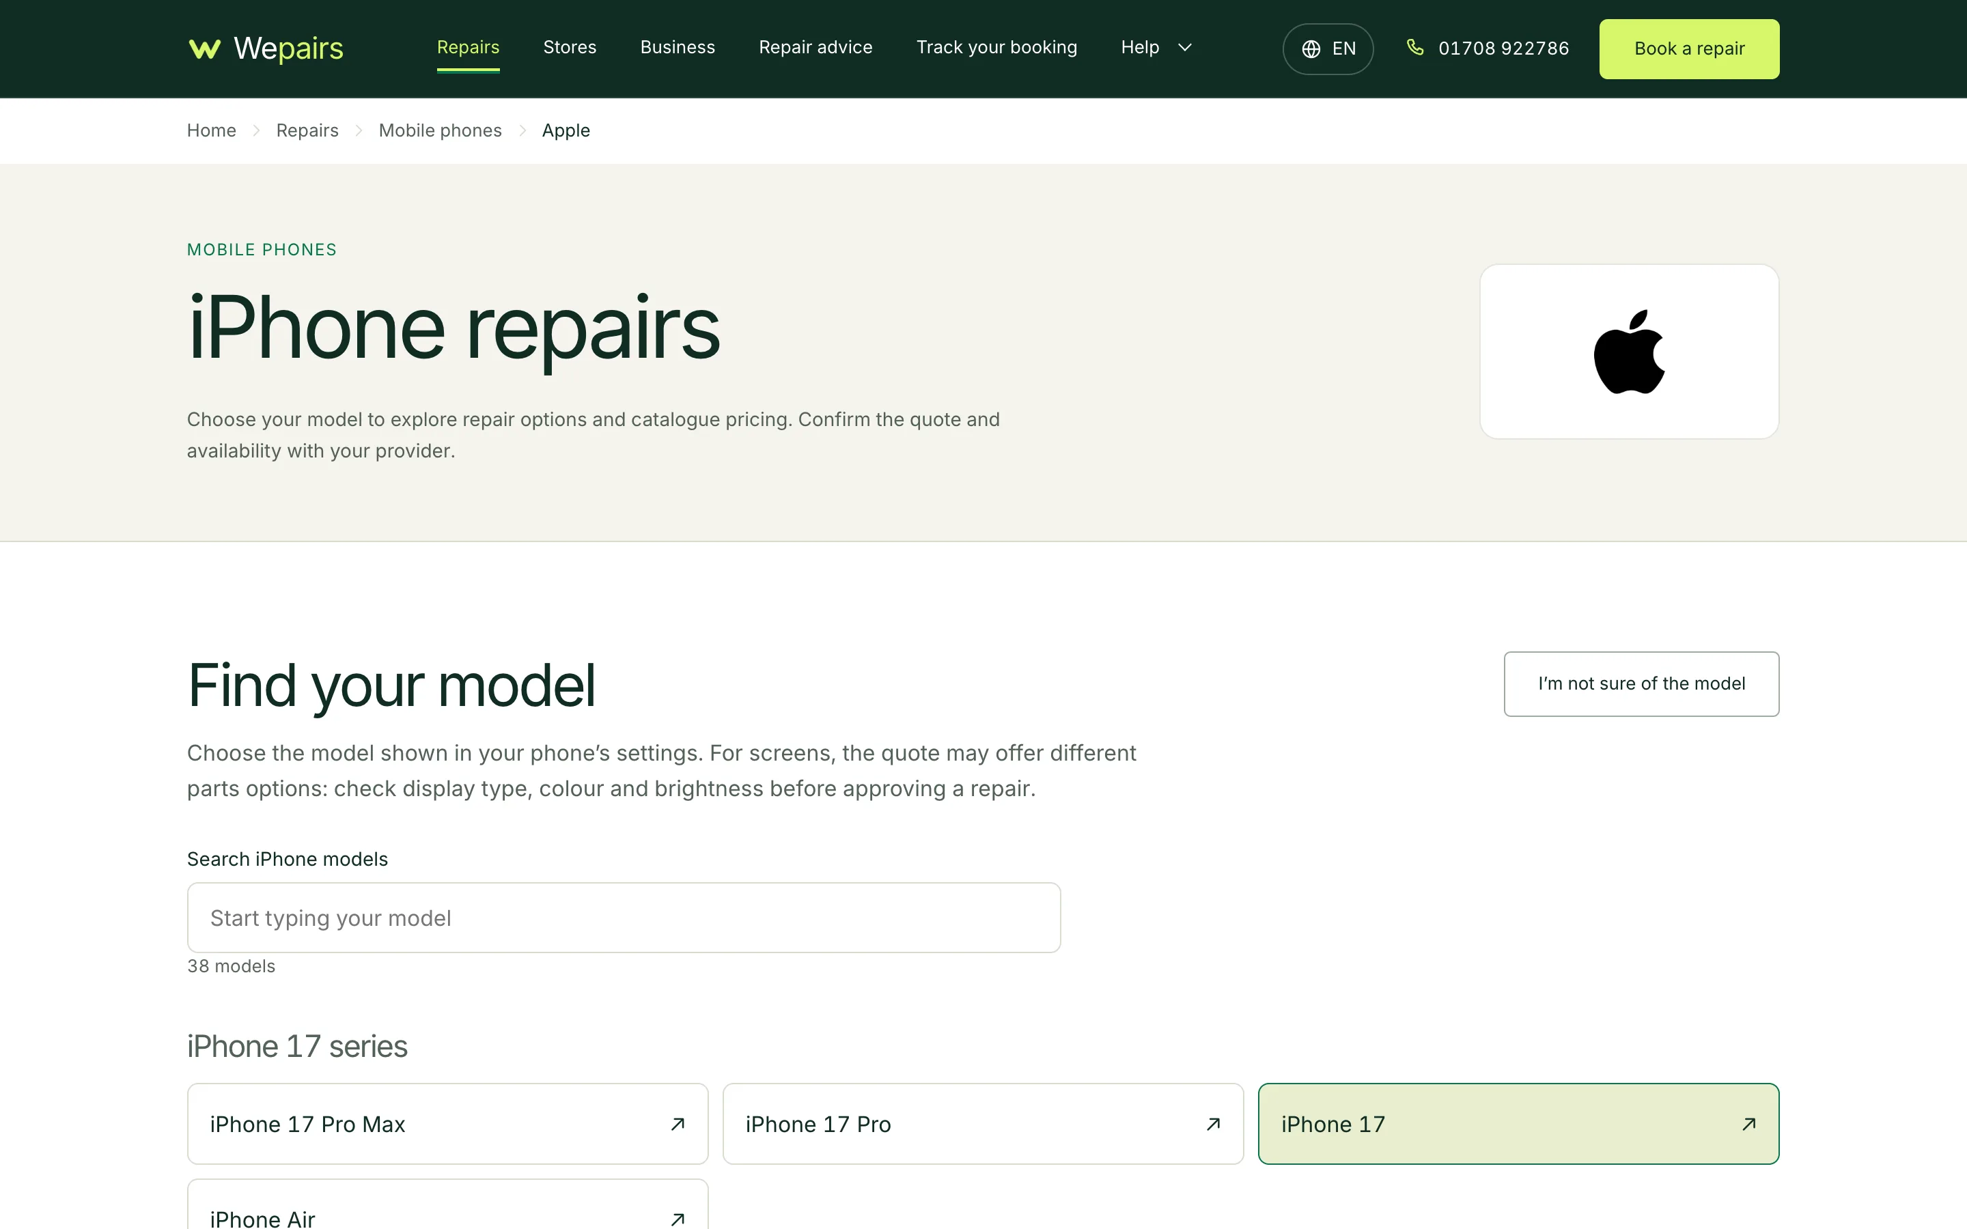Open Repair advice in navigation
Viewport: 1967px width, 1229px height.
tap(815, 47)
